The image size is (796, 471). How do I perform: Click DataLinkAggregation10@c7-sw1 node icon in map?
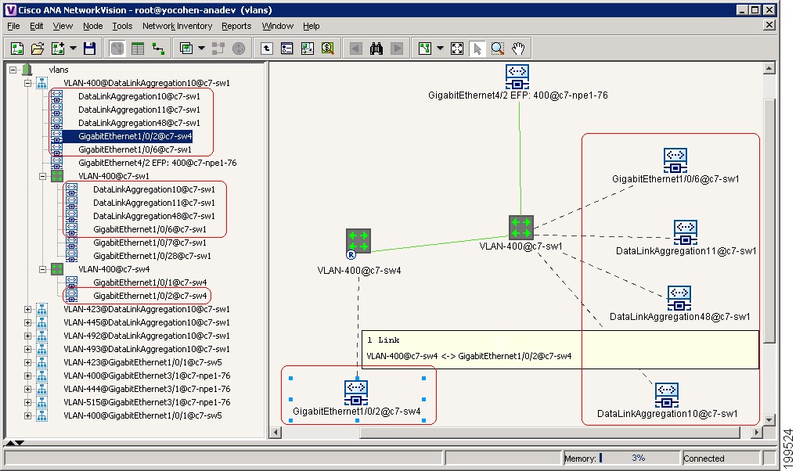(x=667, y=395)
